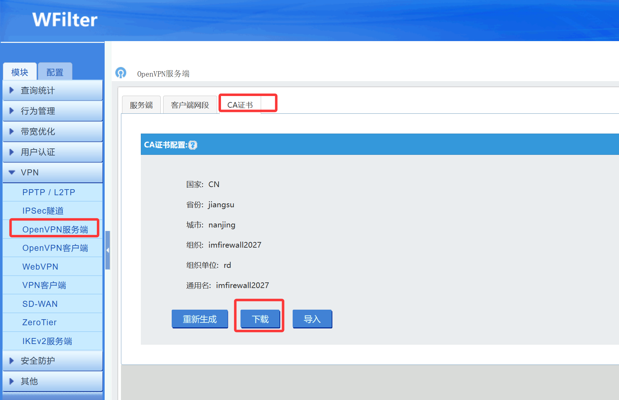Viewport: 619px width, 400px height.
Task: Expand the 其他 menu section
Action: pos(52,381)
